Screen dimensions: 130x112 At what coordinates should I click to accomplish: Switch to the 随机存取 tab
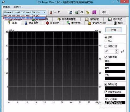[92, 19]
